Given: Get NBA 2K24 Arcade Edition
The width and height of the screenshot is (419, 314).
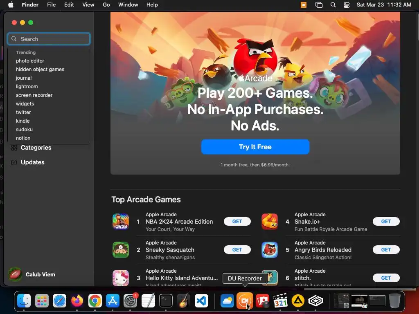Looking at the screenshot, I should point(237,221).
